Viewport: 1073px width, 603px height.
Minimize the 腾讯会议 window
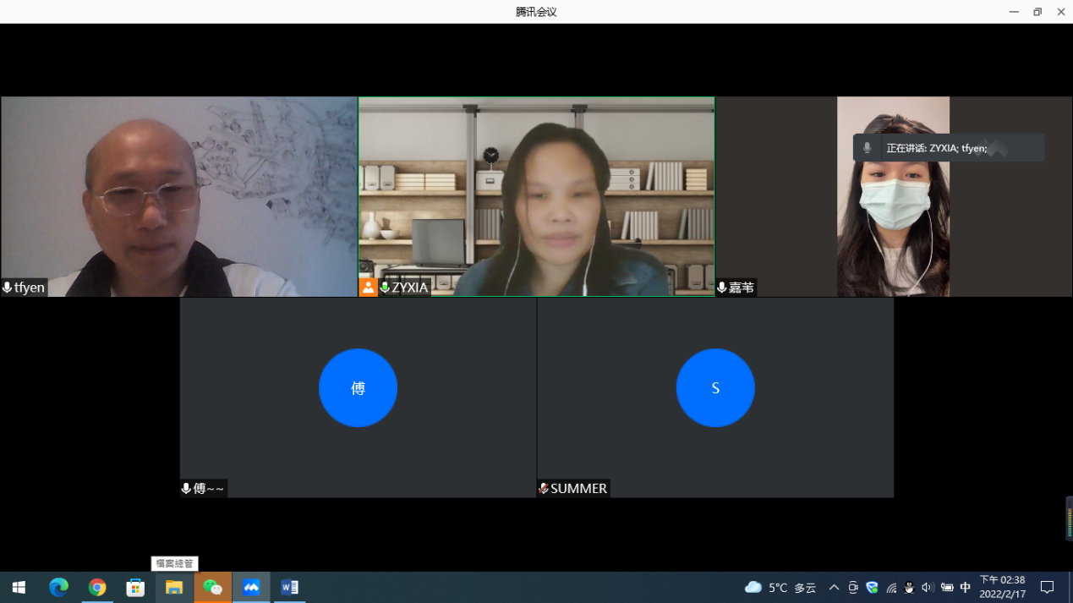(x=1014, y=12)
